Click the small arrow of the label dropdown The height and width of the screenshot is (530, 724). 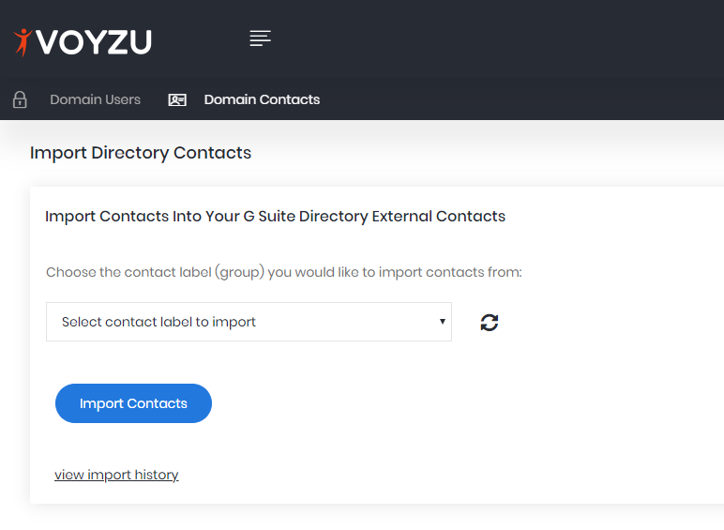[443, 322]
